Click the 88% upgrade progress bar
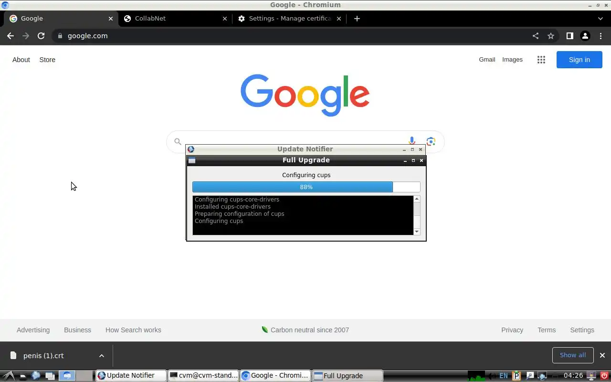Viewport: 611px width, 382px height. click(306, 187)
